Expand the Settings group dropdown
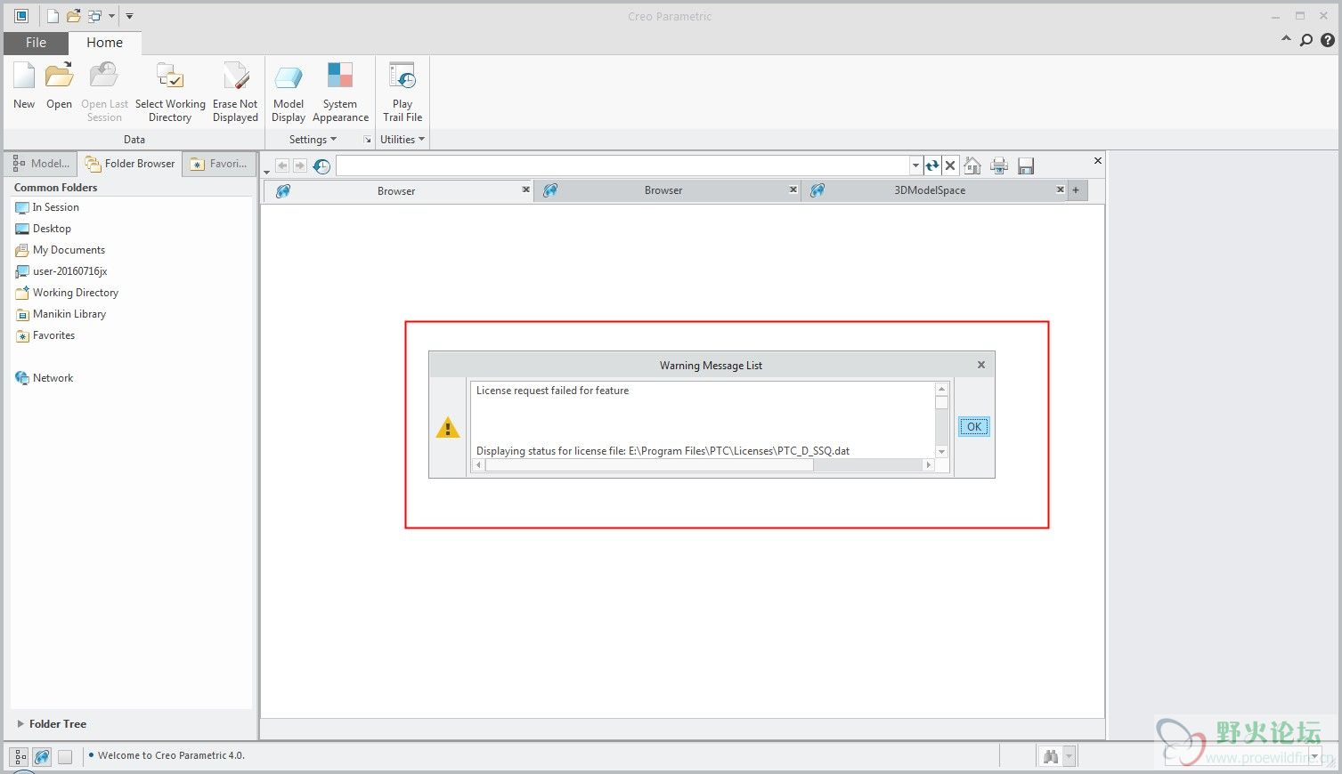Image resolution: width=1342 pixels, height=774 pixels. tap(313, 140)
